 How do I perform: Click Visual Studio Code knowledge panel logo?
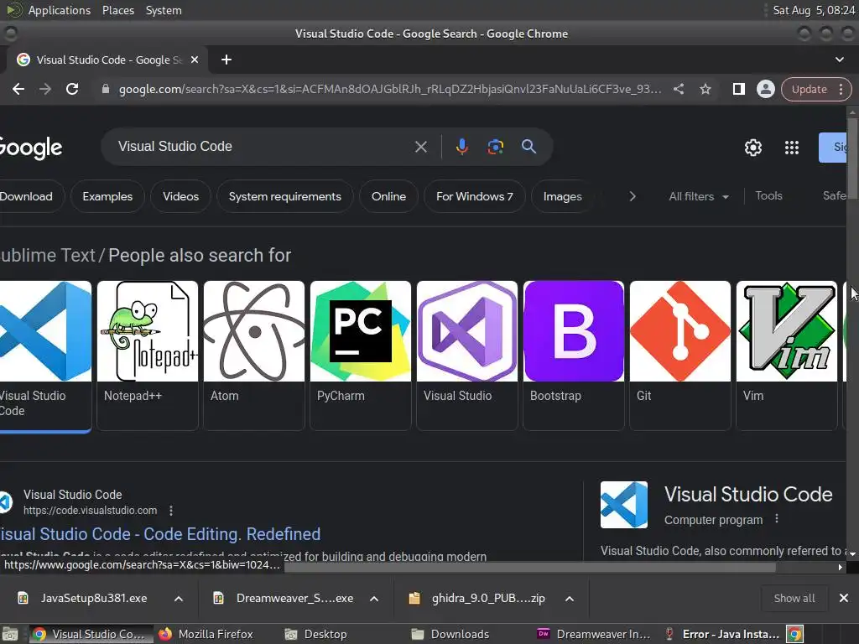pos(623,505)
